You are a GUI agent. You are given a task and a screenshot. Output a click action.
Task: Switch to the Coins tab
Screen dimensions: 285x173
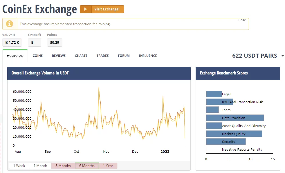(x=38, y=56)
